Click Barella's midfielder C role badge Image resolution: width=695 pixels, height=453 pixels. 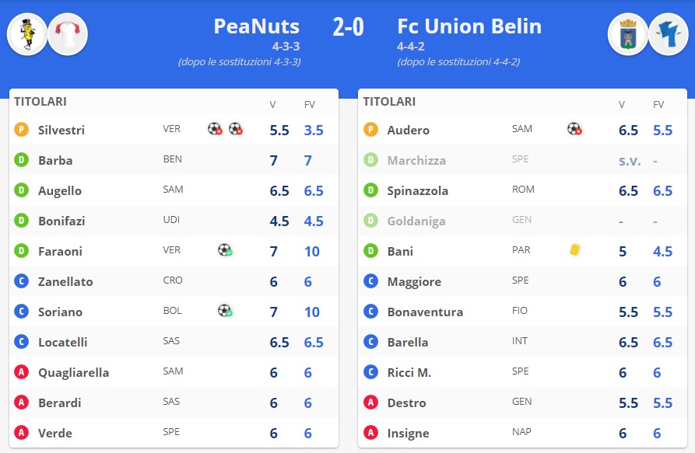(x=371, y=342)
